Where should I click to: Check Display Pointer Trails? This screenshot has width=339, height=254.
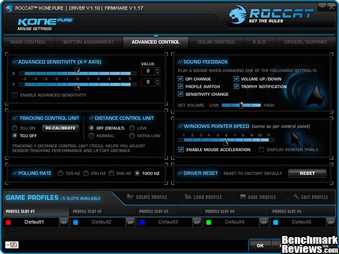(262, 150)
